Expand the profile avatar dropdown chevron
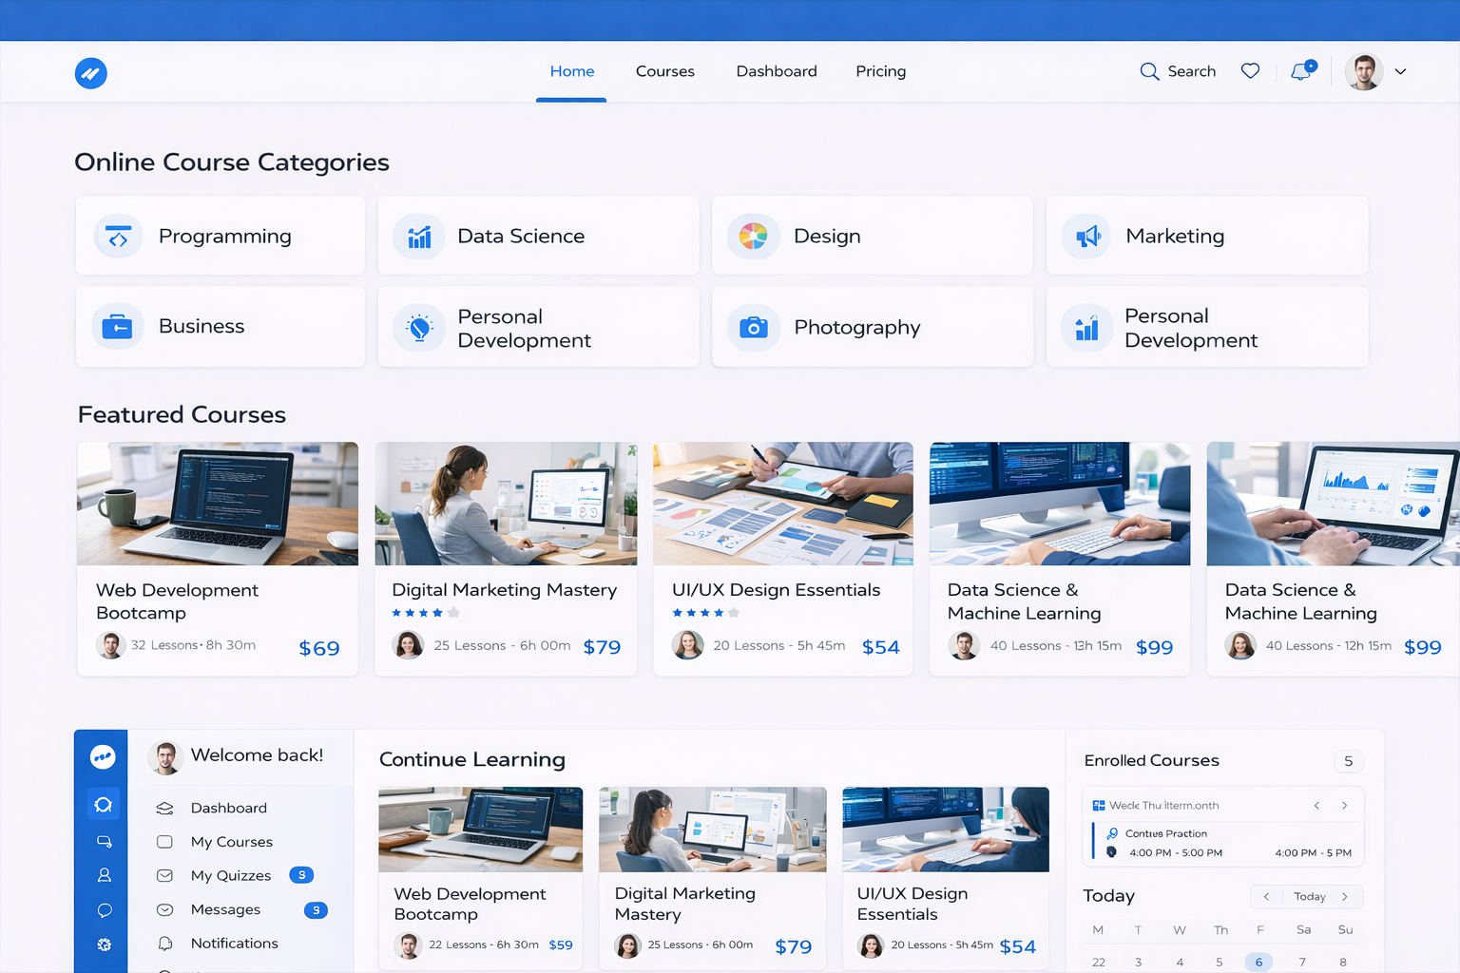 tap(1400, 71)
